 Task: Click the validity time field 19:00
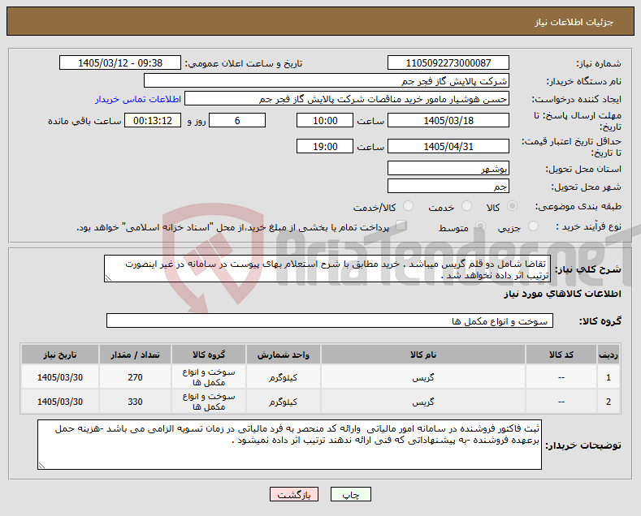tap(325, 146)
